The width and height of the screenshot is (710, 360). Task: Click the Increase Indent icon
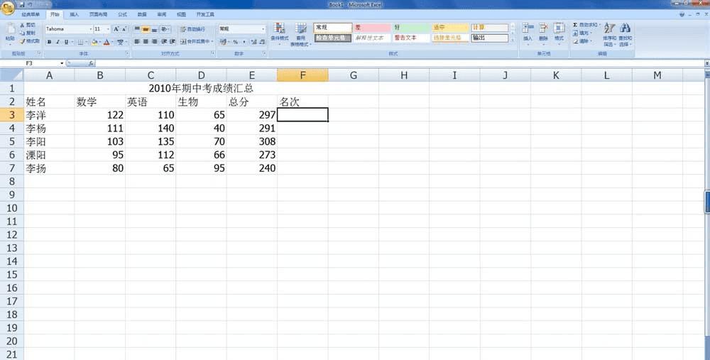tap(172, 42)
